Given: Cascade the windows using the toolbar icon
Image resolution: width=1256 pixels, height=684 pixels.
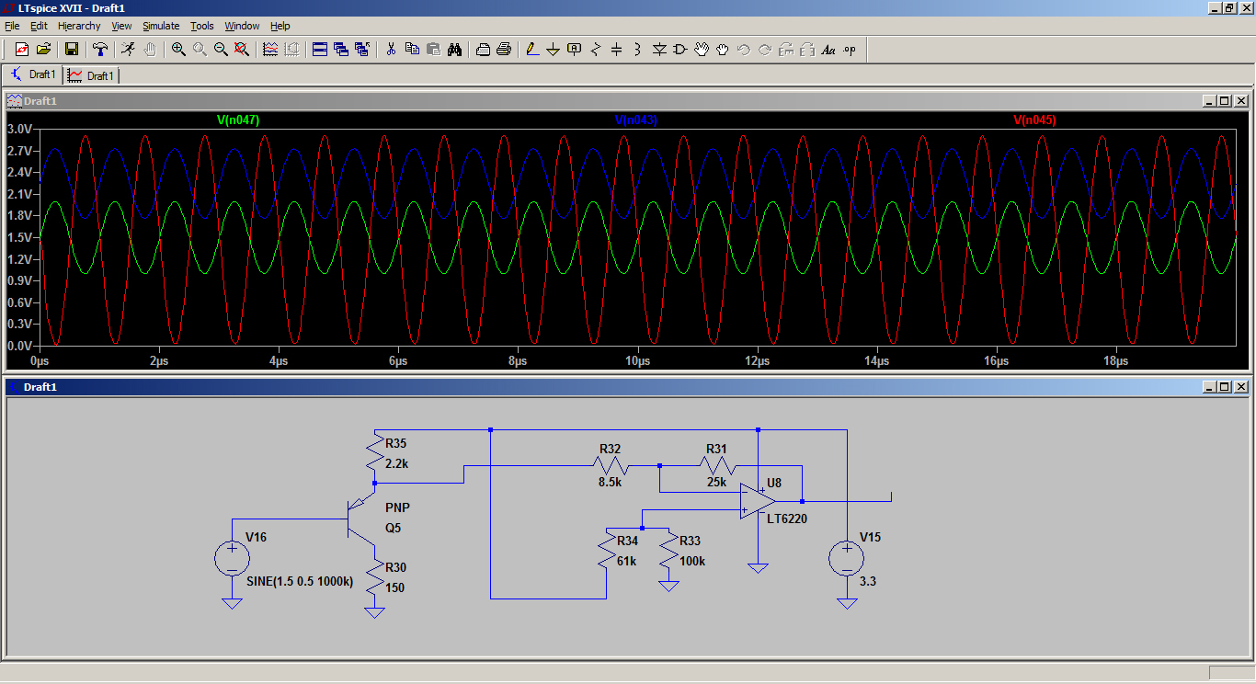Looking at the screenshot, I should click(341, 49).
